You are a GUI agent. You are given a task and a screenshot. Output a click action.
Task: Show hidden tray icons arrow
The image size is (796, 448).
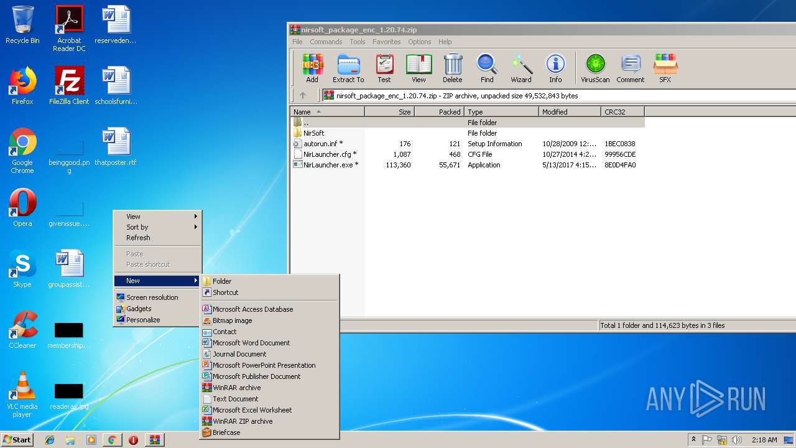[x=693, y=440]
